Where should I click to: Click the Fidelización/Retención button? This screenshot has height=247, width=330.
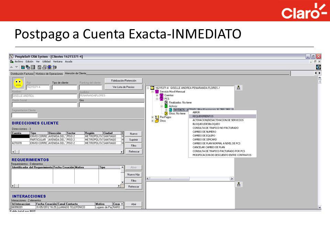pyautogui.click(x=123, y=81)
